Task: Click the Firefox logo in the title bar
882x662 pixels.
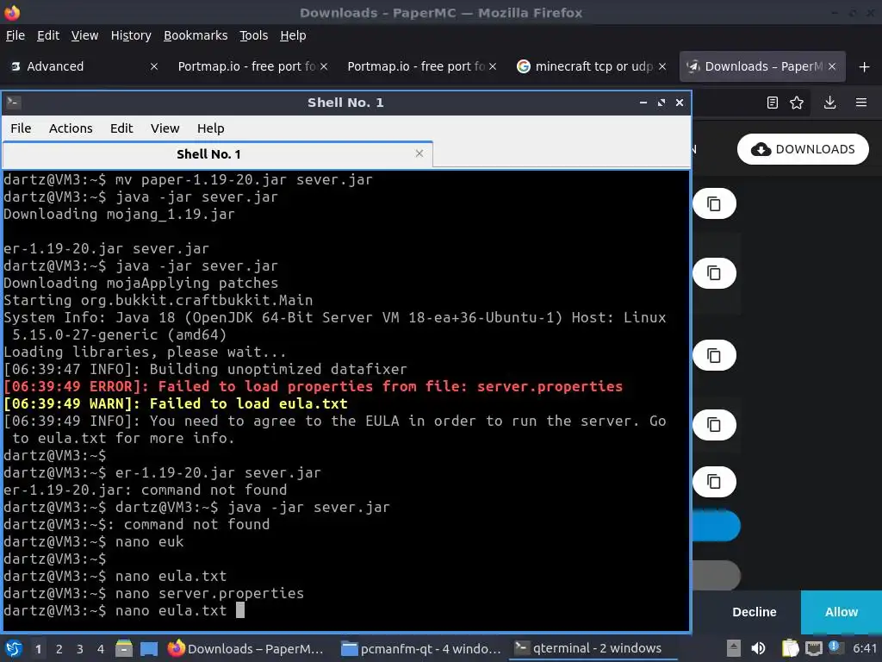Action: pyautogui.click(x=12, y=12)
